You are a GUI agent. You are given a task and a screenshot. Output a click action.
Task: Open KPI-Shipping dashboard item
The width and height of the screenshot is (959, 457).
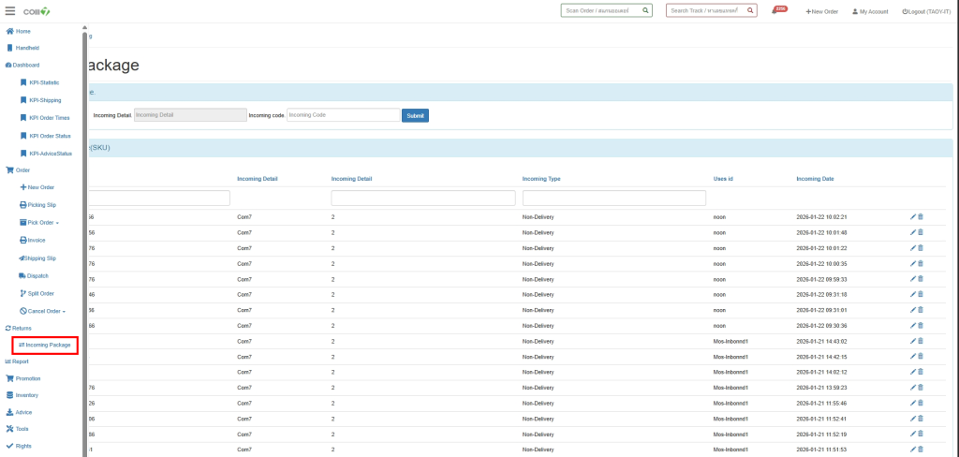[44, 100]
